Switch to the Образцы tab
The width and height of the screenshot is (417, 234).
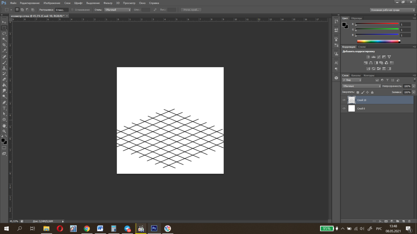[x=356, y=18]
